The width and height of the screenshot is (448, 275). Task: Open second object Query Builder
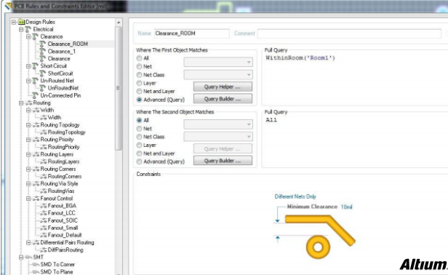tap(223, 160)
